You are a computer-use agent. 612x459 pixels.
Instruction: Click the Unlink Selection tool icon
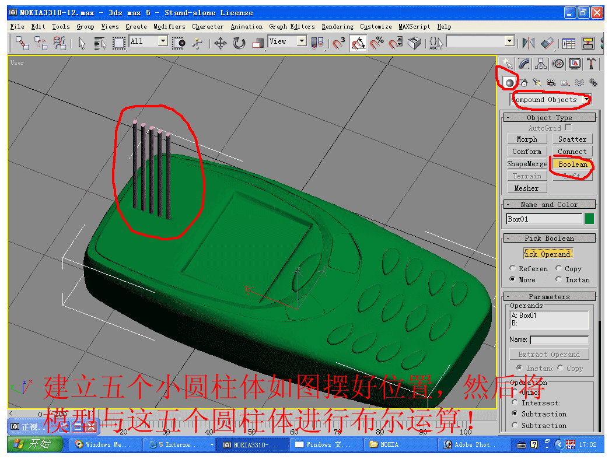(41, 43)
